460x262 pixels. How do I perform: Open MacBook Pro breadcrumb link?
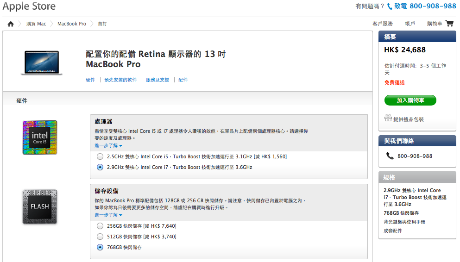72,24
